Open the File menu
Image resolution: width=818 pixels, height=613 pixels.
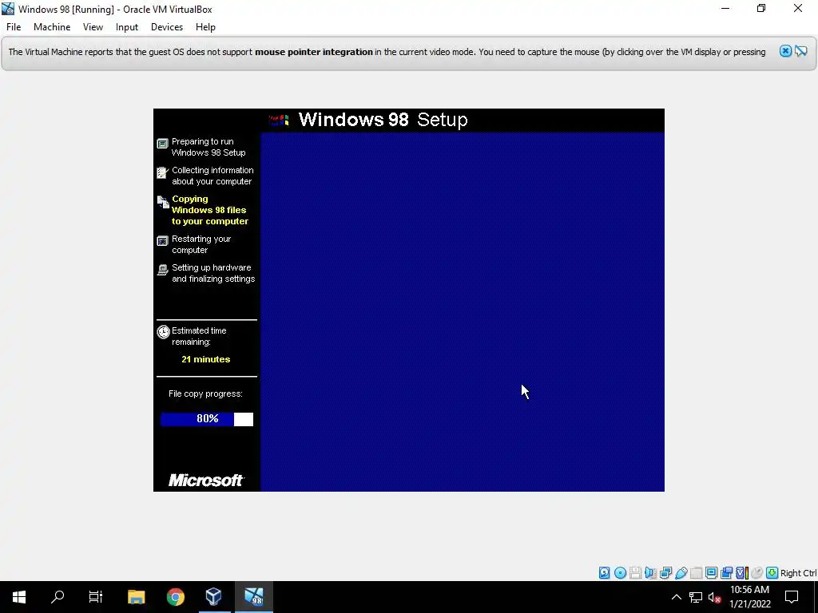click(x=14, y=27)
